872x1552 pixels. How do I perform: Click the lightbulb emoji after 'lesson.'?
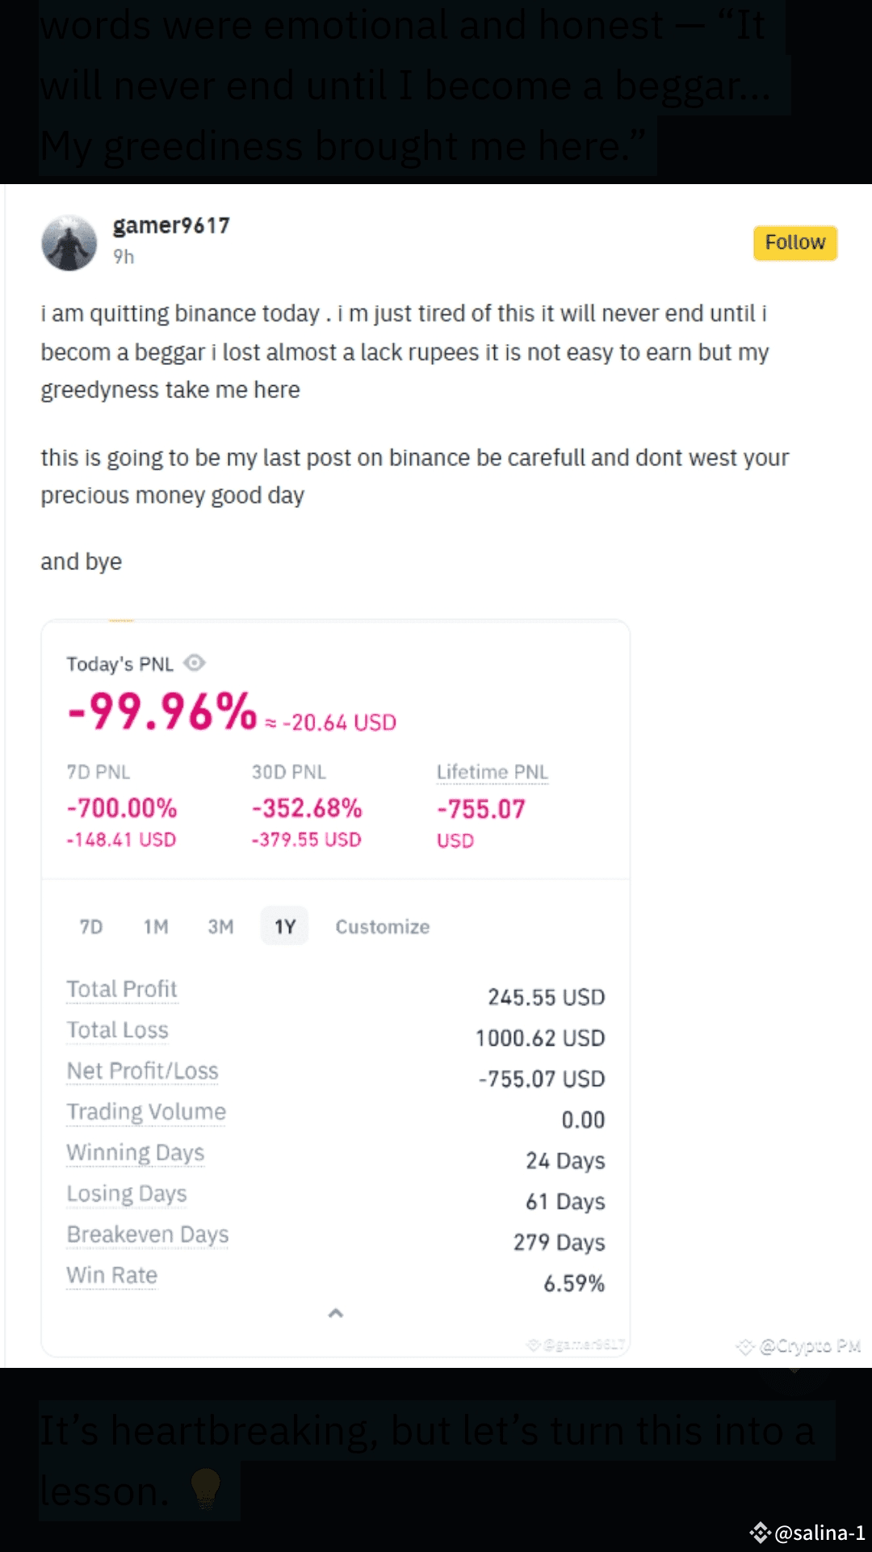click(205, 1490)
